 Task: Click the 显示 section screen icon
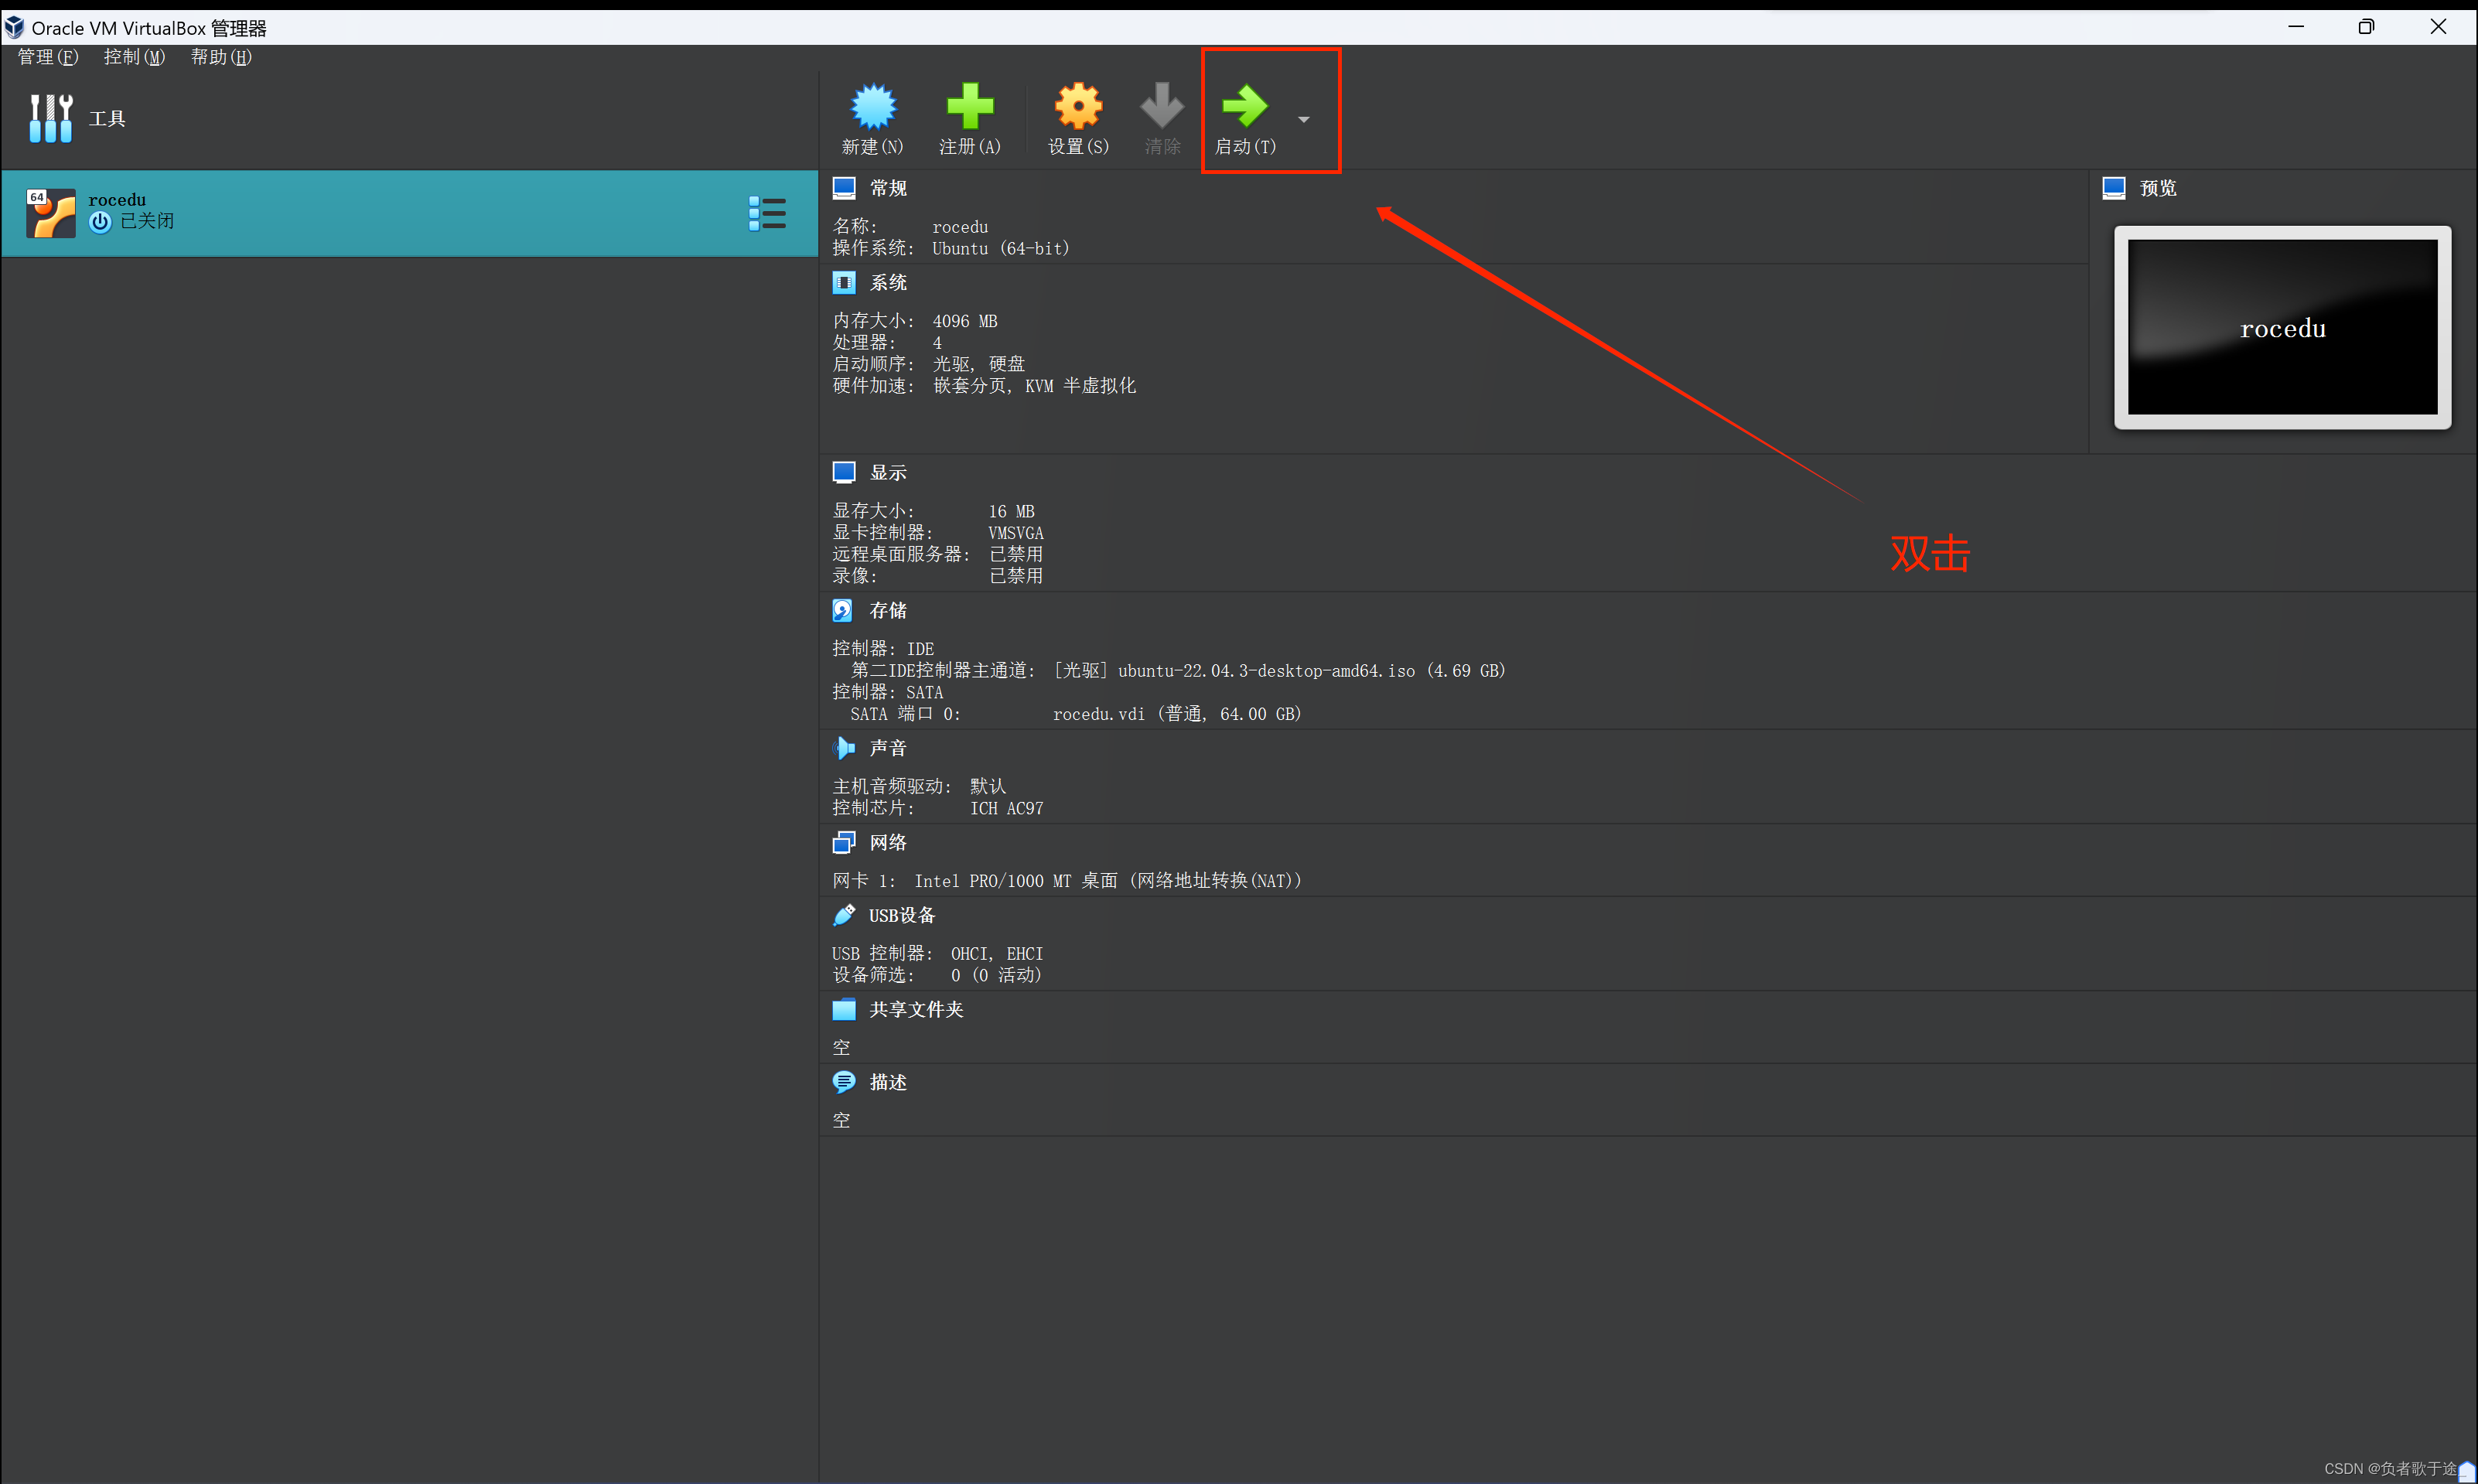pos(844,472)
